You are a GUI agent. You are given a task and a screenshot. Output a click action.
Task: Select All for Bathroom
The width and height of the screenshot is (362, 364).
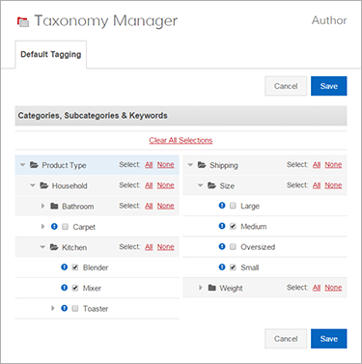coord(149,206)
